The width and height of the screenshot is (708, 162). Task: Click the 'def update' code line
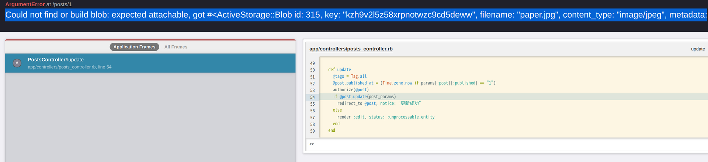point(340,70)
